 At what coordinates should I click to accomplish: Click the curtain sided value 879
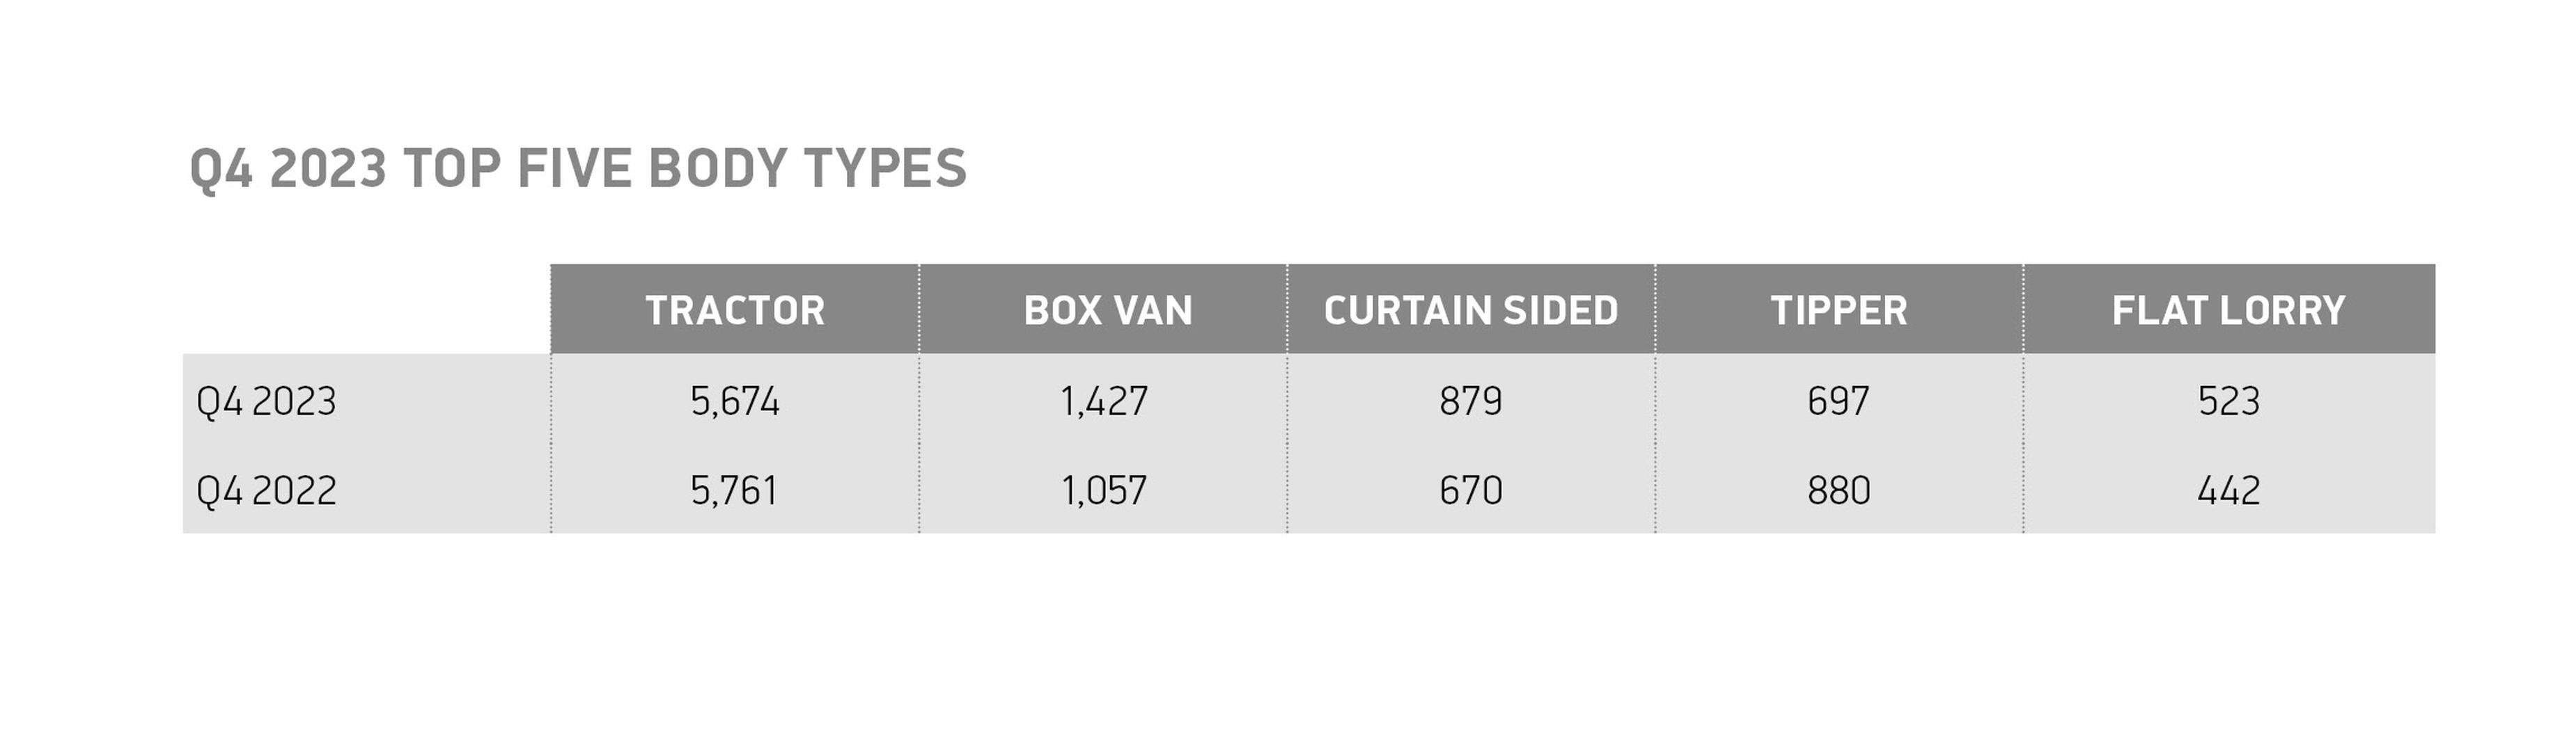point(1470,401)
